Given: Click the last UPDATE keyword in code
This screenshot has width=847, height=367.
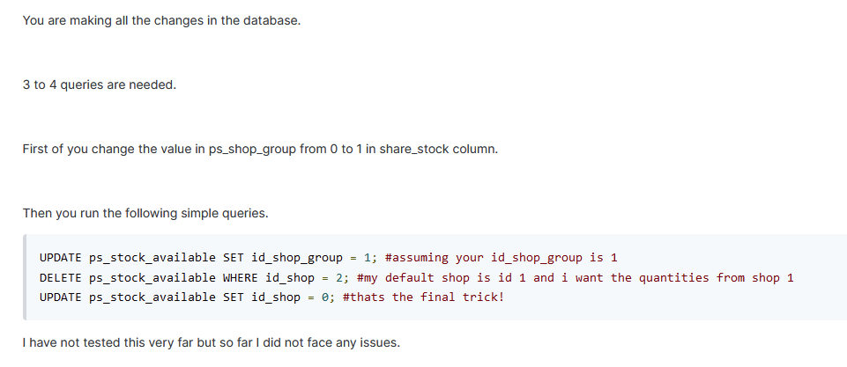Looking at the screenshot, I should click(x=60, y=297).
